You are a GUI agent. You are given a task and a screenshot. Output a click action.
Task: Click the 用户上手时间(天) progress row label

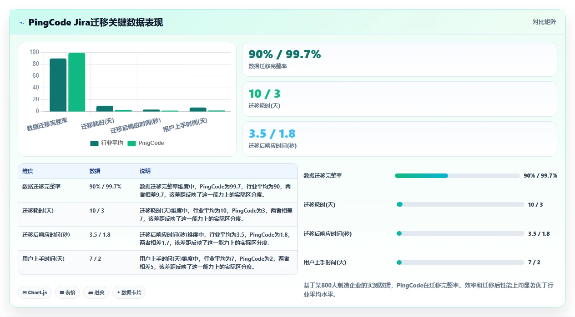click(325, 263)
